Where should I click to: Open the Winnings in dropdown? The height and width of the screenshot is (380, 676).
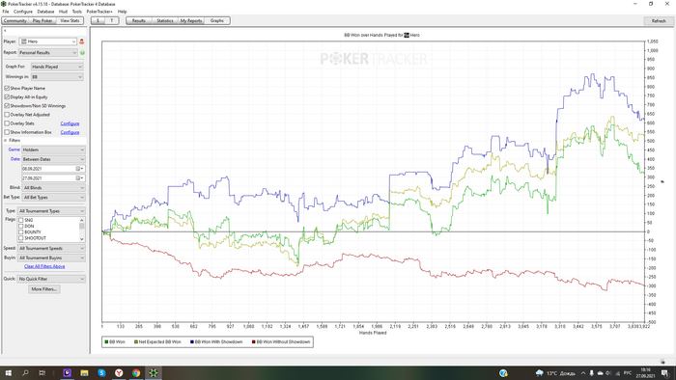tap(57, 76)
